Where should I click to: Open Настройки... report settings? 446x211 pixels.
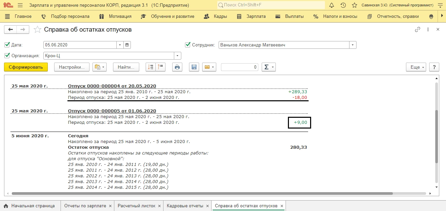click(72, 67)
